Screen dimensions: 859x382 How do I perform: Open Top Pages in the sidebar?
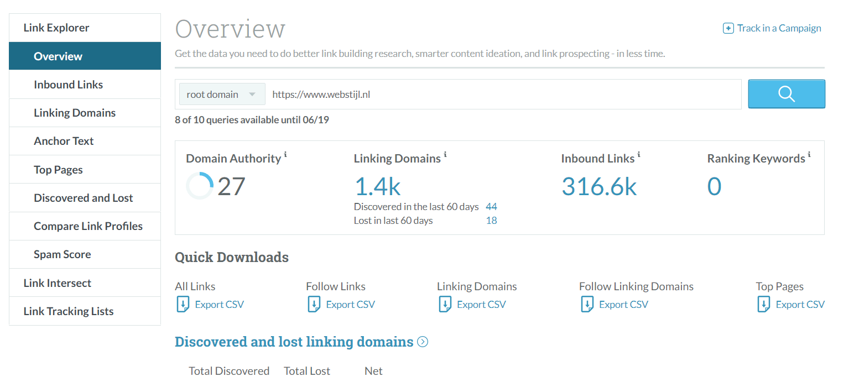pyautogui.click(x=85, y=170)
